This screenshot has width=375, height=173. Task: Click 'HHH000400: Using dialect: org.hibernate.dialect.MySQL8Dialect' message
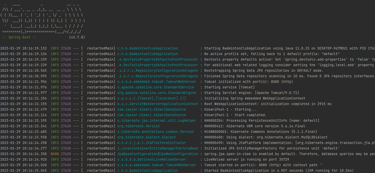266,137
